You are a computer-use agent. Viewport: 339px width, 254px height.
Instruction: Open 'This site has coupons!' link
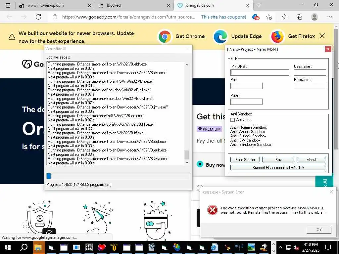[223, 17]
